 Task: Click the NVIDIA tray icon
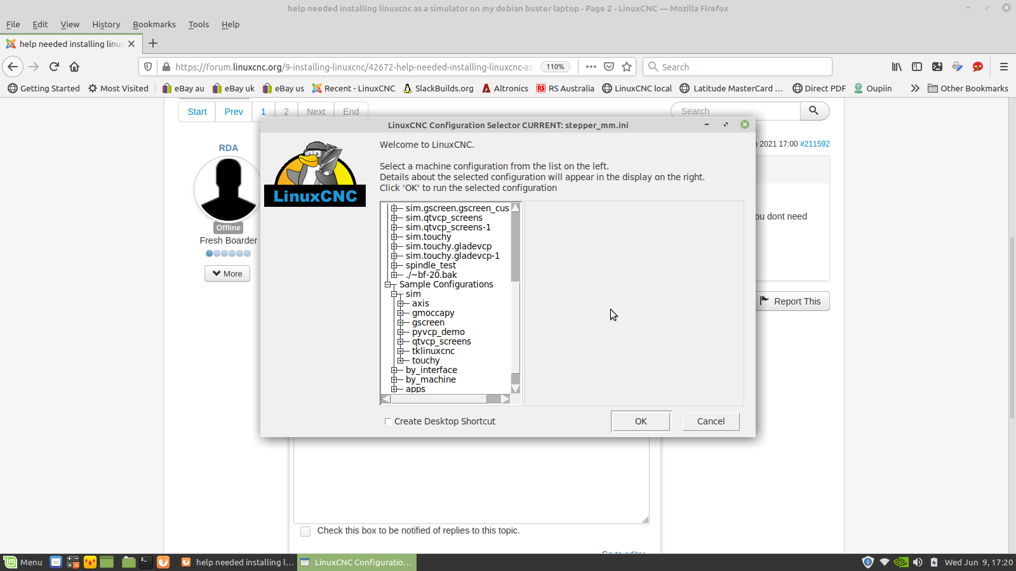tap(901, 562)
